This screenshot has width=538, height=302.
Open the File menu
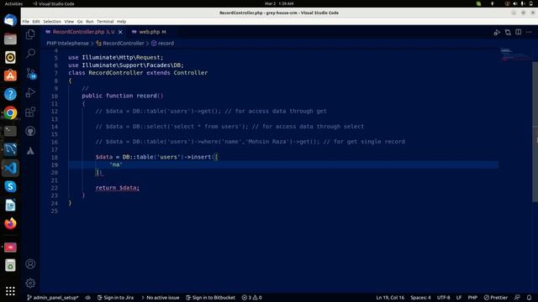(26, 21)
